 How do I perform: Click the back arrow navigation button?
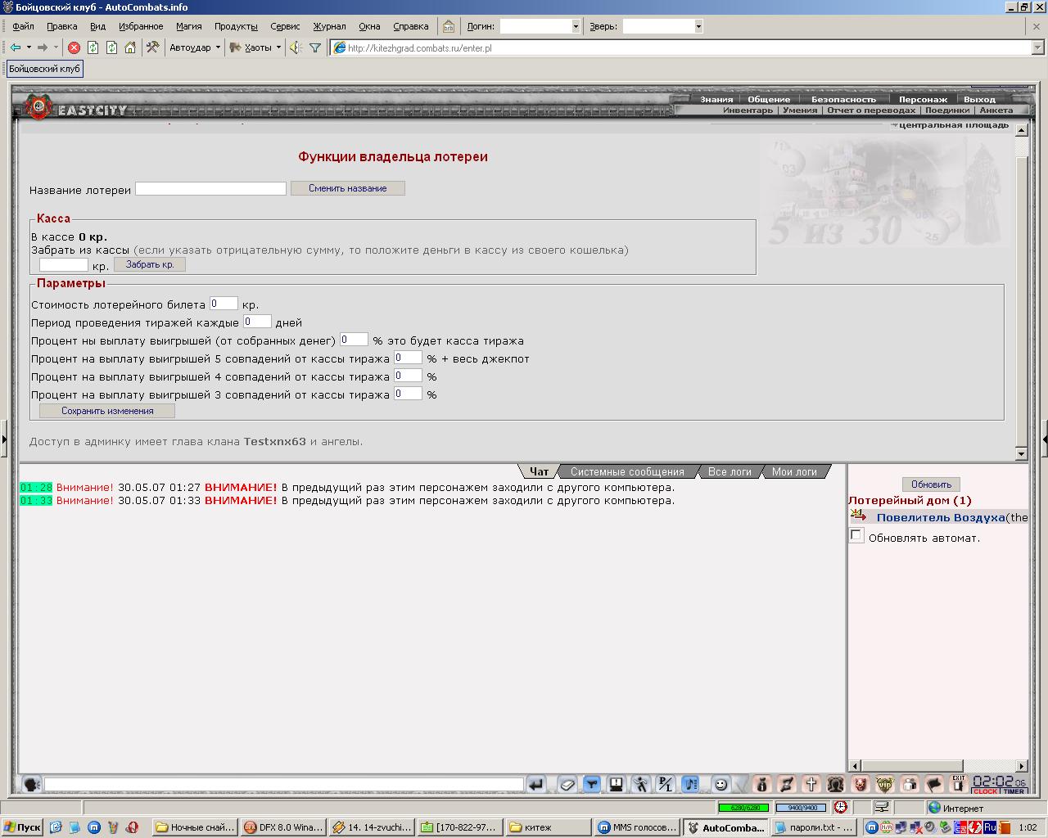[16, 47]
